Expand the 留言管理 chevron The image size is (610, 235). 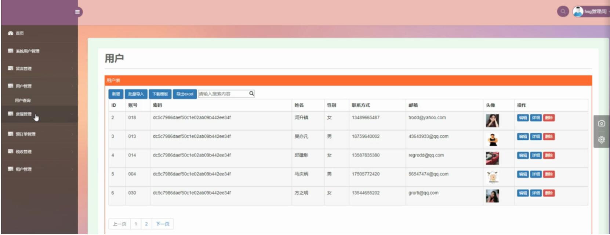point(72,69)
